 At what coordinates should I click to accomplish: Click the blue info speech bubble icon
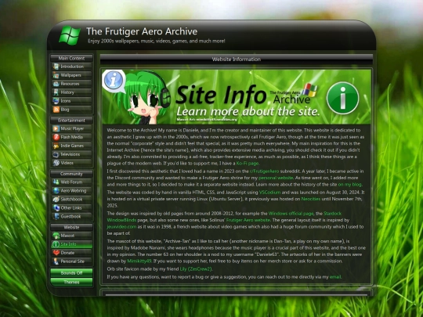point(114,81)
